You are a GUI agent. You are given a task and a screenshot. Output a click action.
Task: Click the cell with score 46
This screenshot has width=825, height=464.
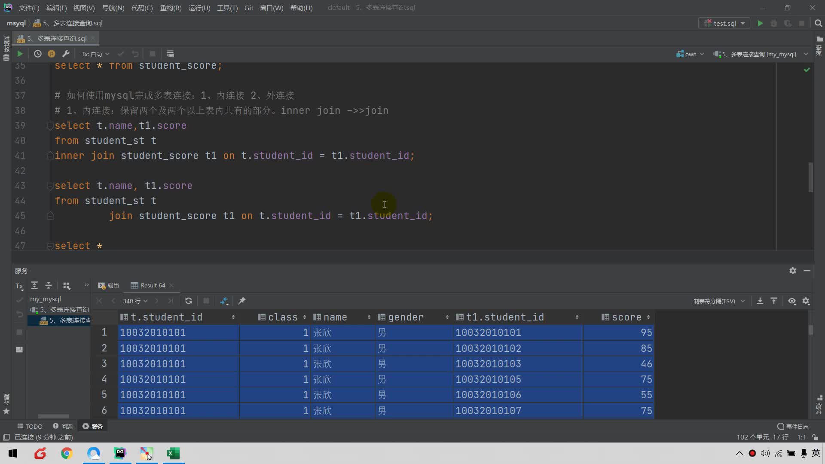(x=618, y=364)
